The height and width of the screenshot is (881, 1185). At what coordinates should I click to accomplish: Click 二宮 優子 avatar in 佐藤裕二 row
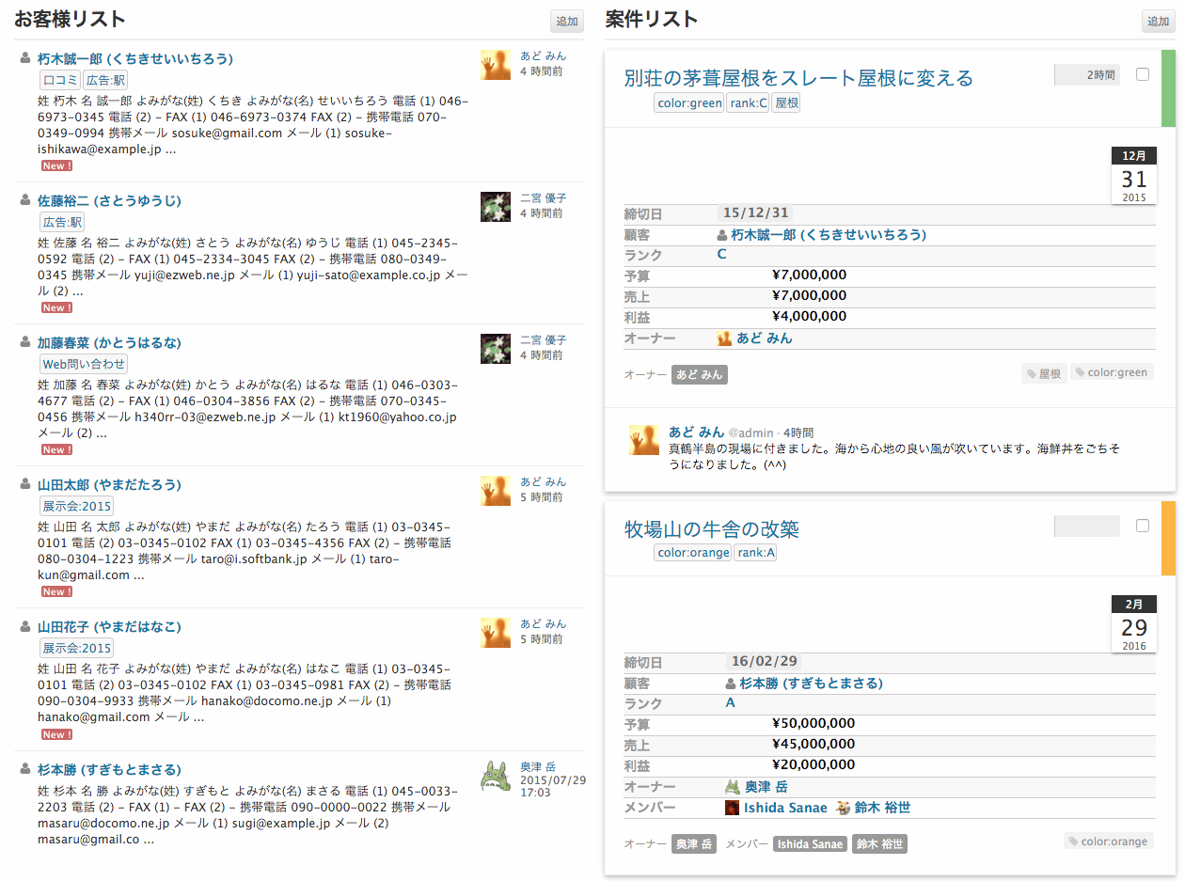496,207
